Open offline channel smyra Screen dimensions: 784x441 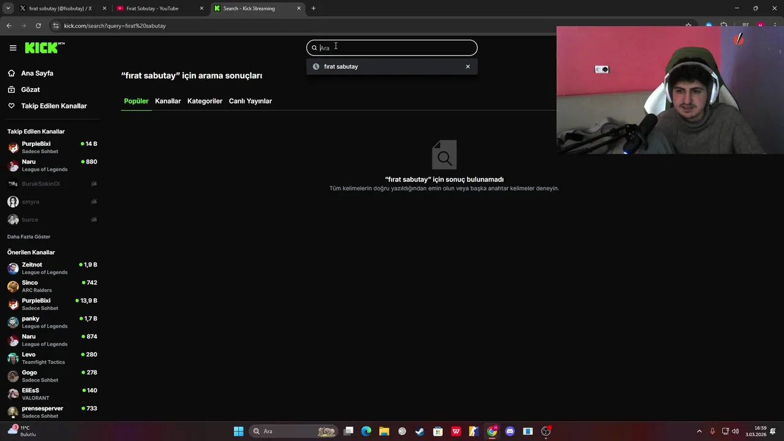(52, 202)
